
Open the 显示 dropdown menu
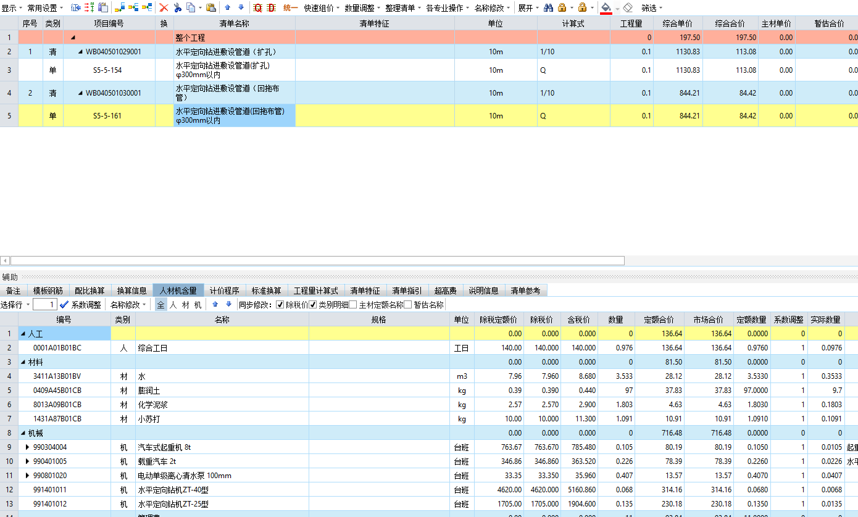point(12,8)
